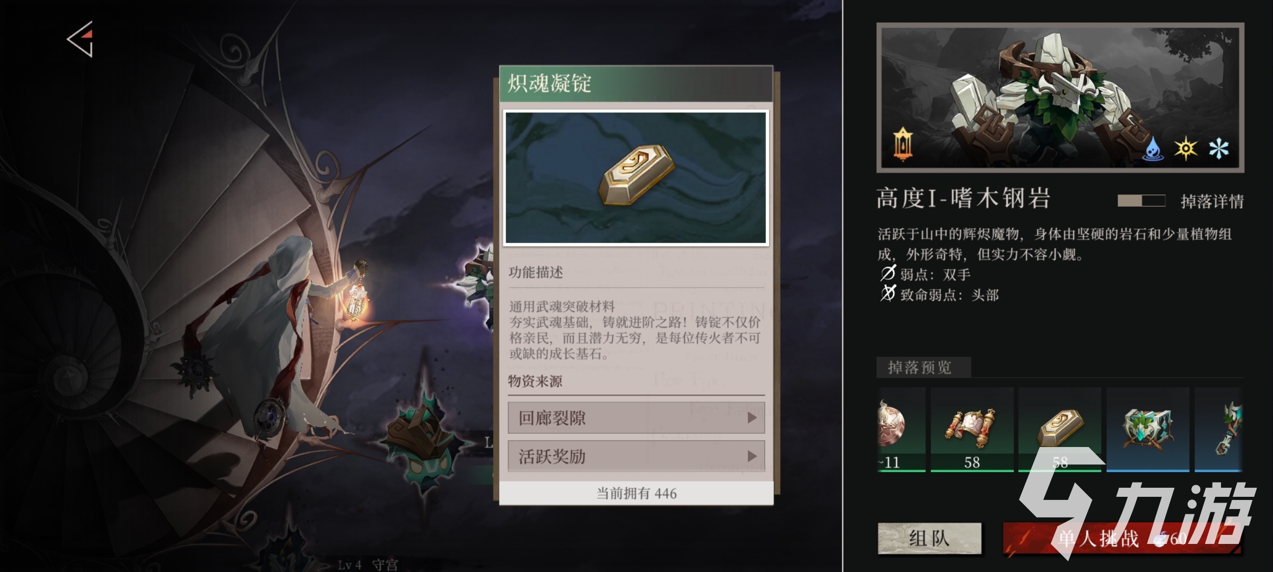
Task: Expand the 回廊裂隙 source entry
Action: 636,418
